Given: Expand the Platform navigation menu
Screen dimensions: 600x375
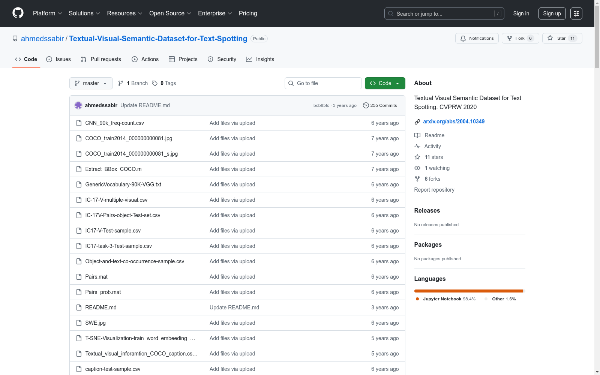Looking at the screenshot, I should (48, 13).
